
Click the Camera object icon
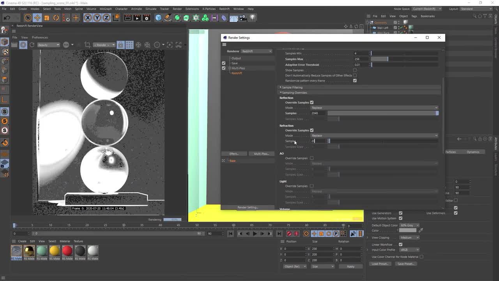242,18
